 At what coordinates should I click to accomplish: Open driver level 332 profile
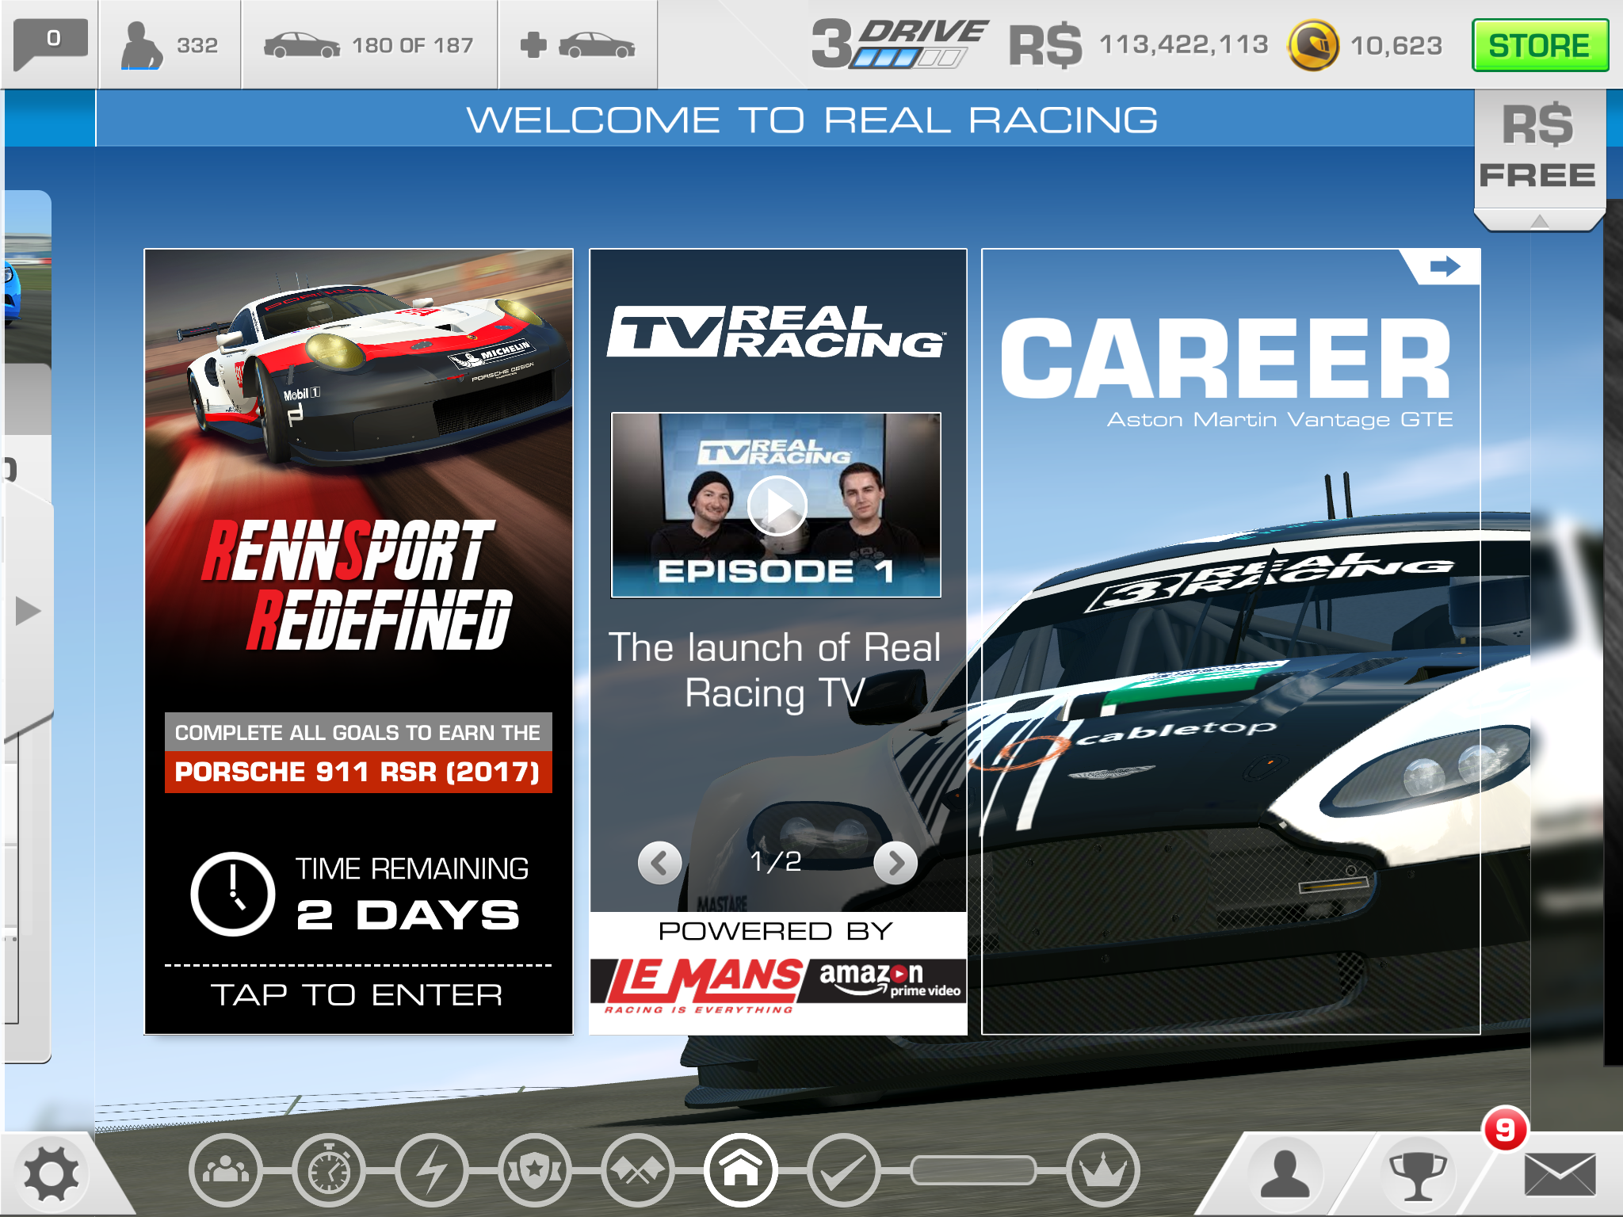pyautogui.click(x=170, y=44)
